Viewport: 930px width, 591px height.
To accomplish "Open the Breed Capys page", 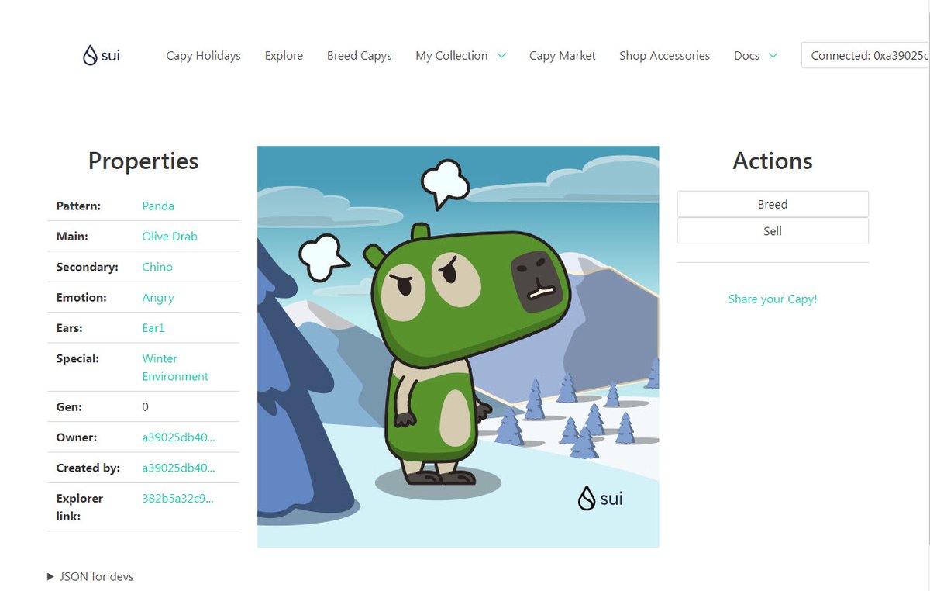I will pos(359,55).
